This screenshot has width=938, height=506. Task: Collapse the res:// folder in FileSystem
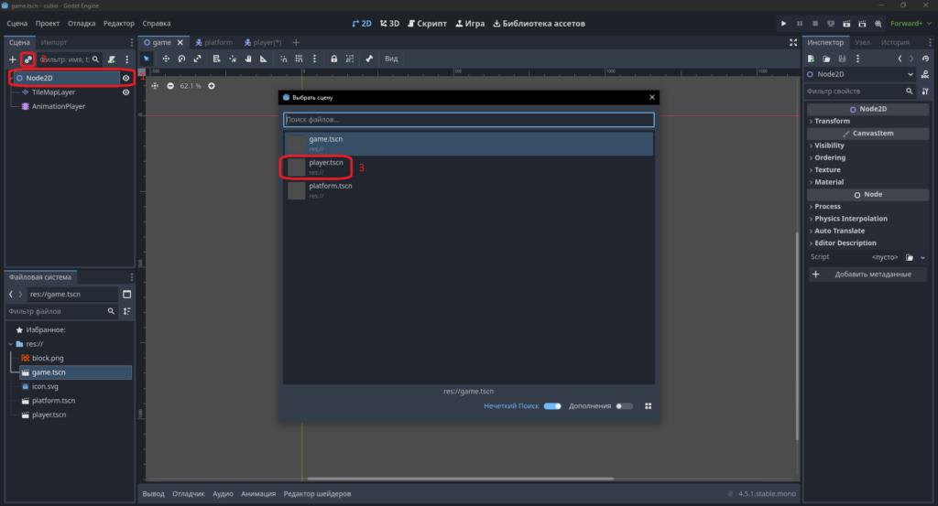click(11, 344)
